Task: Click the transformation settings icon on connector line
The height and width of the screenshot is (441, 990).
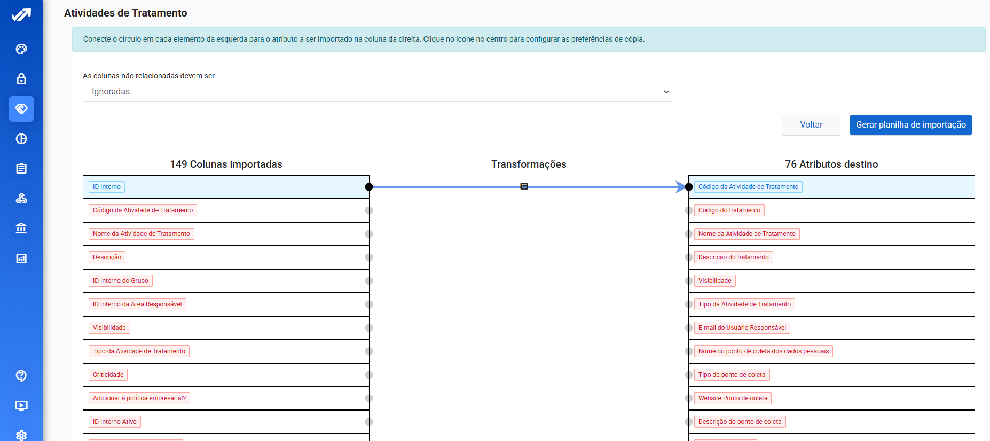Action: pos(524,186)
